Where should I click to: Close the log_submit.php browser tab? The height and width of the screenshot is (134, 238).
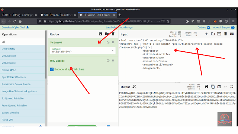36,15
